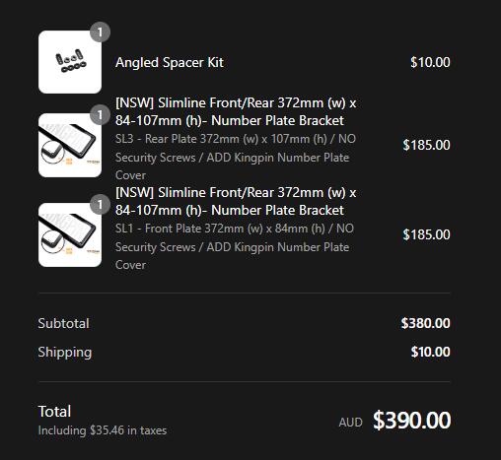Image resolution: width=501 pixels, height=460 pixels.
Task: Click the $390.00 total amount
Action: 411,421
